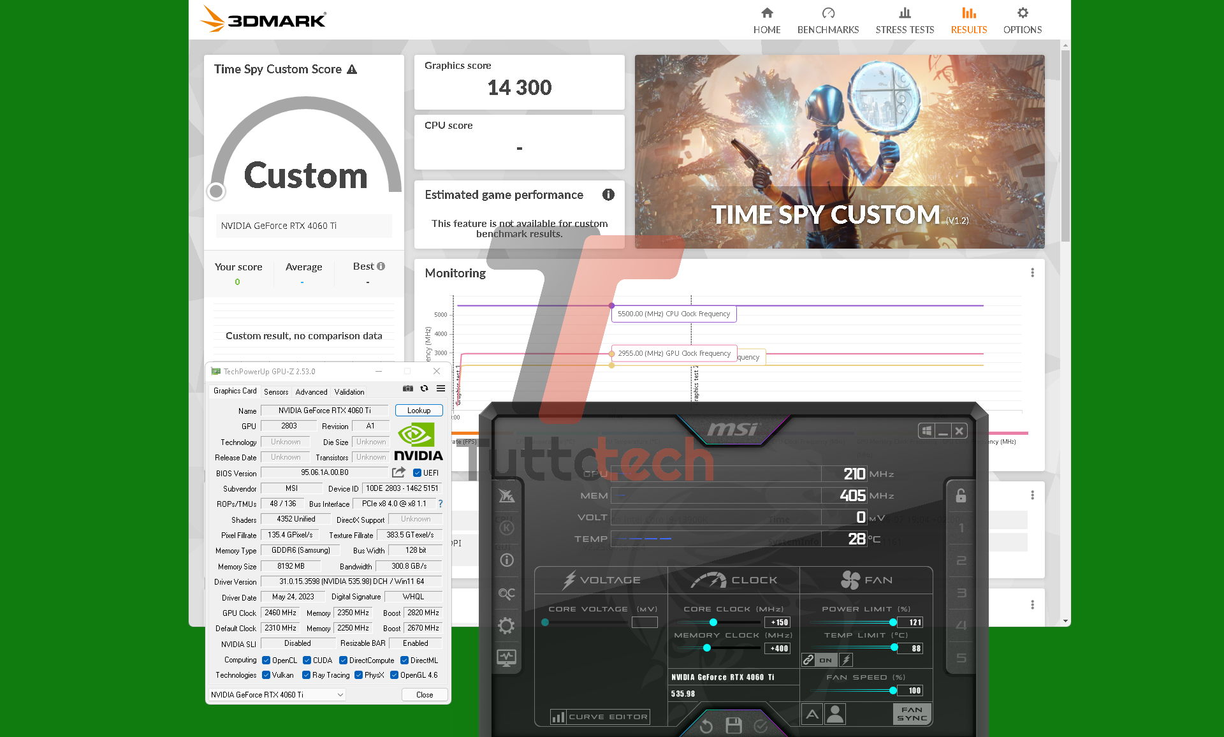The height and width of the screenshot is (737, 1224).
Task: Toggle the profile lock icon
Action: point(961,495)
